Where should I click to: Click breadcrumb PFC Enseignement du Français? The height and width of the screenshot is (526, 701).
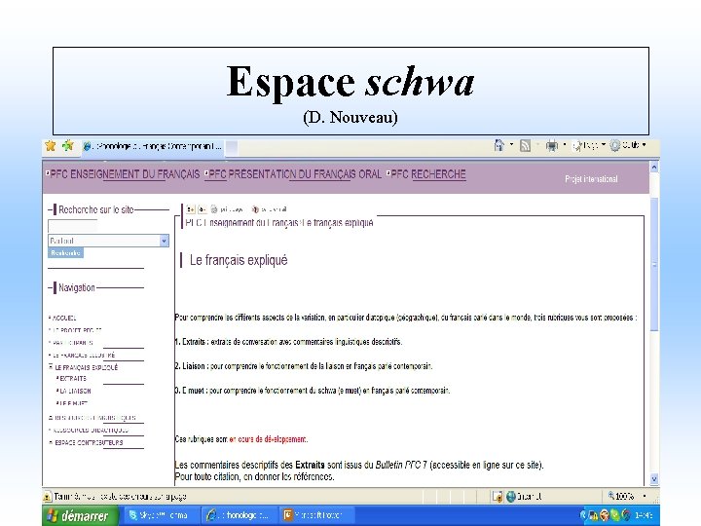[x=241, y=222]
